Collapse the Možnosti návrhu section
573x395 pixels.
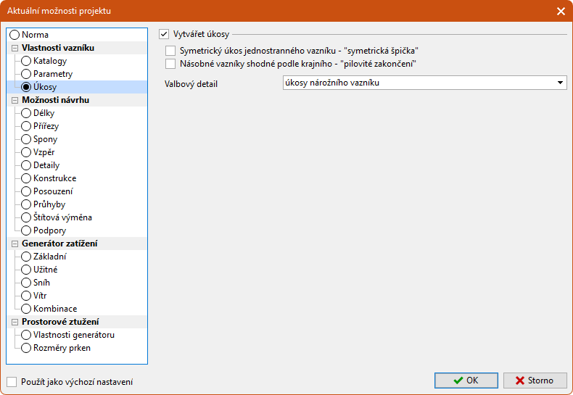pos(15,100)
